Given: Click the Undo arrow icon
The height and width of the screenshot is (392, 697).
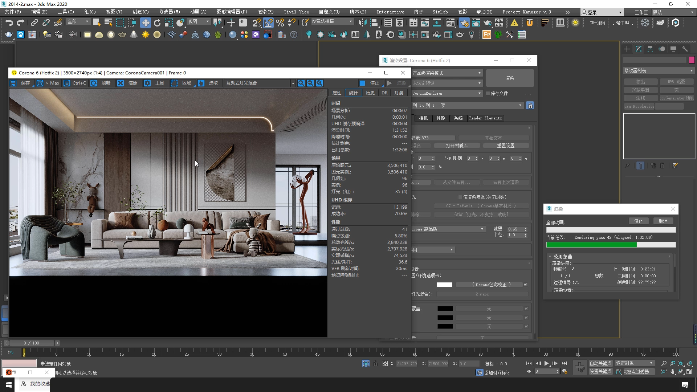Looking at the screenshot, I should coord(9,23).
